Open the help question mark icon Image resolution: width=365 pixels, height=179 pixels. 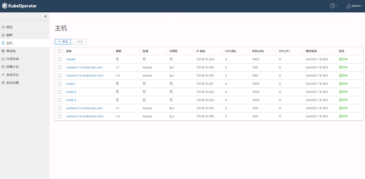click(333, 6)
